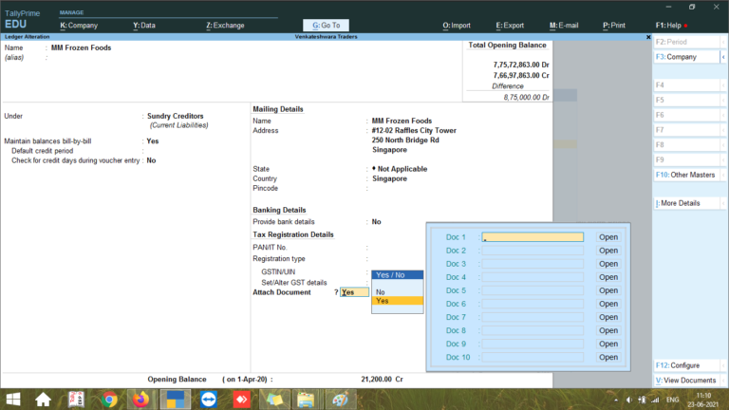Expand F3: Company side arrow
This screenshot has height=410, width=729.
(723, 57)
